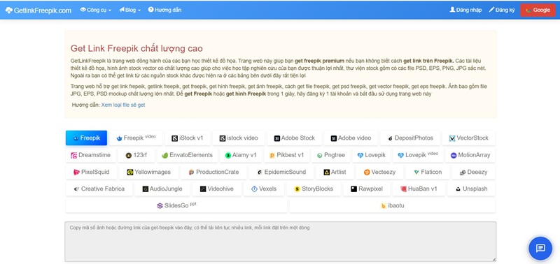Image resolution: width=560 pixels, height=264 pixels.
Task: Pick the Flaticon source
Action: pyautogui.click(x=428, y=172)
